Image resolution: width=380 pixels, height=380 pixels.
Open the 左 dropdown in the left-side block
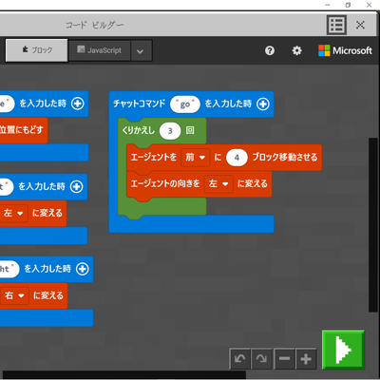click(13, 213)
